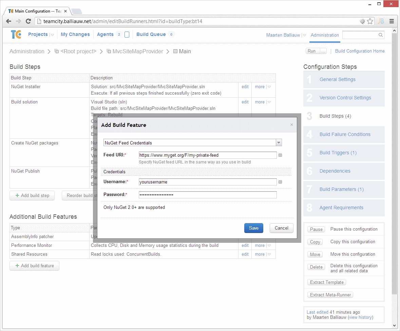
Task: Switch to the Administration tab
Action: click(325, 35)
